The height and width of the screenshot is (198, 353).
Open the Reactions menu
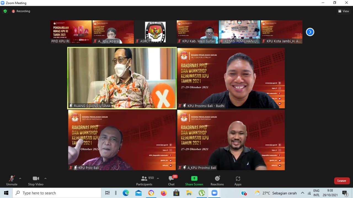(x=217, y=181)
